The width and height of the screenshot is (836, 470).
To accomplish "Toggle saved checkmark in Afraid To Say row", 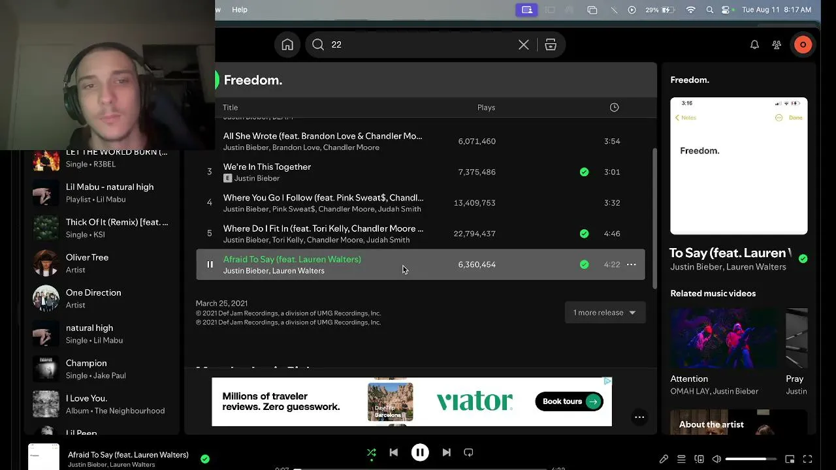I will [x=584, y=264].
